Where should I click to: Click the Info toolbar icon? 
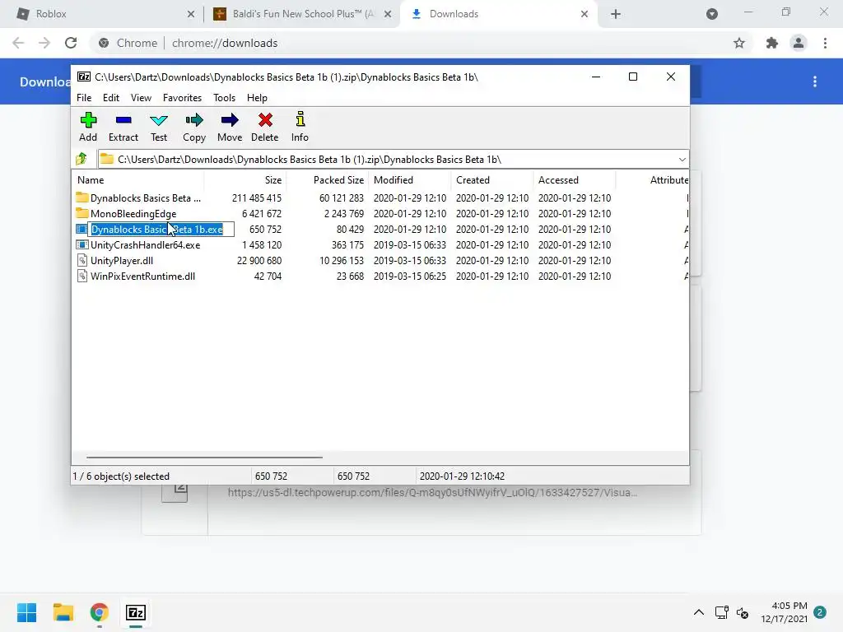[x=300, y=119]
